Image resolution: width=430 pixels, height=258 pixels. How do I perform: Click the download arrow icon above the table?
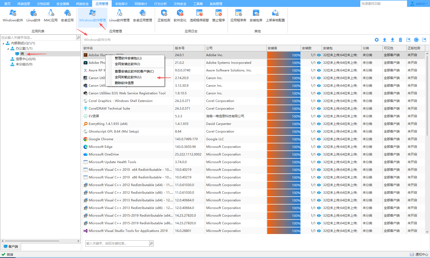pyautogui.click(x=393, y=40)
